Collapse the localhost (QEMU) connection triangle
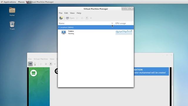 pos(59,27)
